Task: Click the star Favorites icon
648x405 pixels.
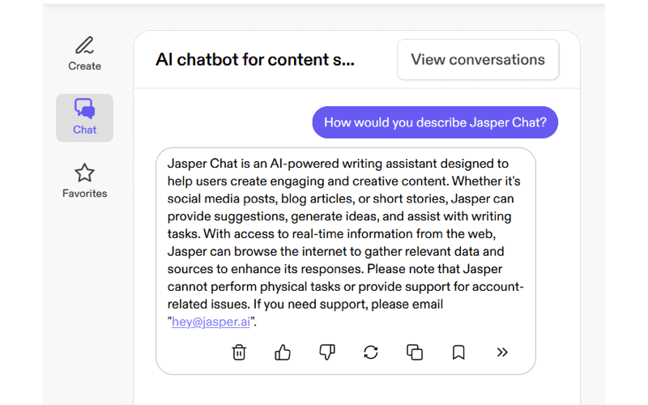Action: click(84, 173)
